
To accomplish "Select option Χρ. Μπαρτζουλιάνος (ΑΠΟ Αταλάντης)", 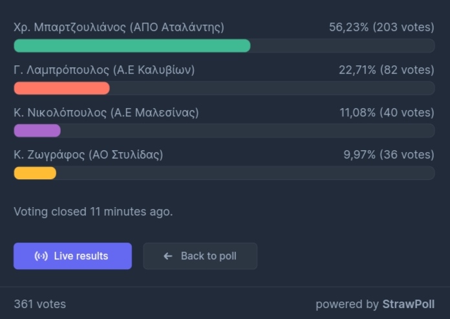I will tap(119, 27).
